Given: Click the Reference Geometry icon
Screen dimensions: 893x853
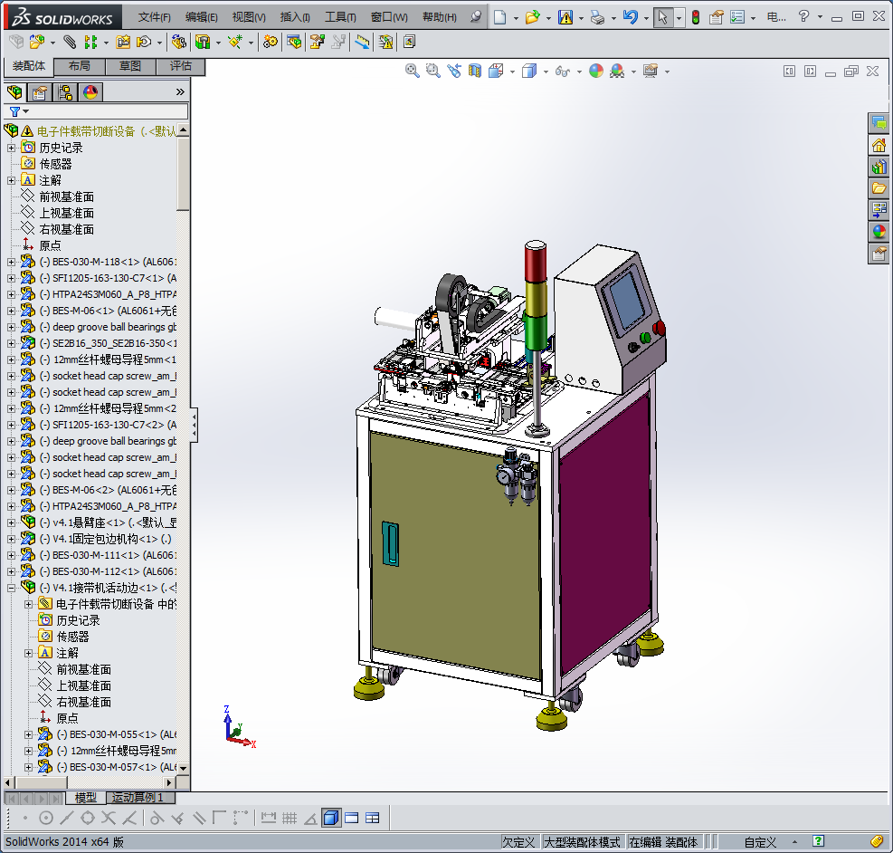Looking at the screenshot, I should (x=234, y=42).
